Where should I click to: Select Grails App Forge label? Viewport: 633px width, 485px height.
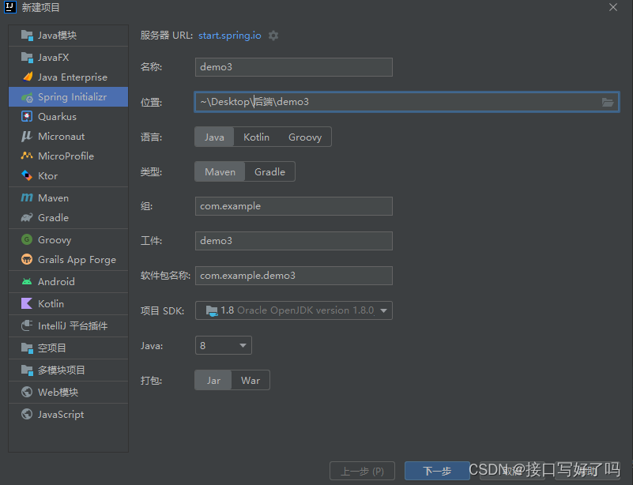[77, 259]
